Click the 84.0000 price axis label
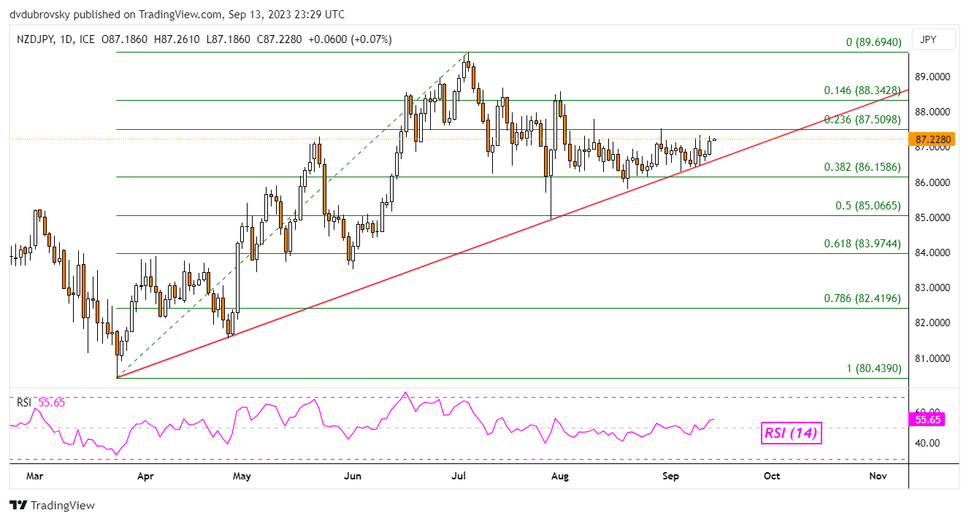The image size is (969, 521). coord(933,252)
